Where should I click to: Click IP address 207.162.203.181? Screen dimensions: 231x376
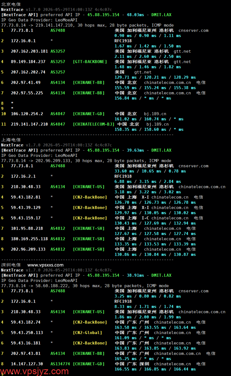29,51
